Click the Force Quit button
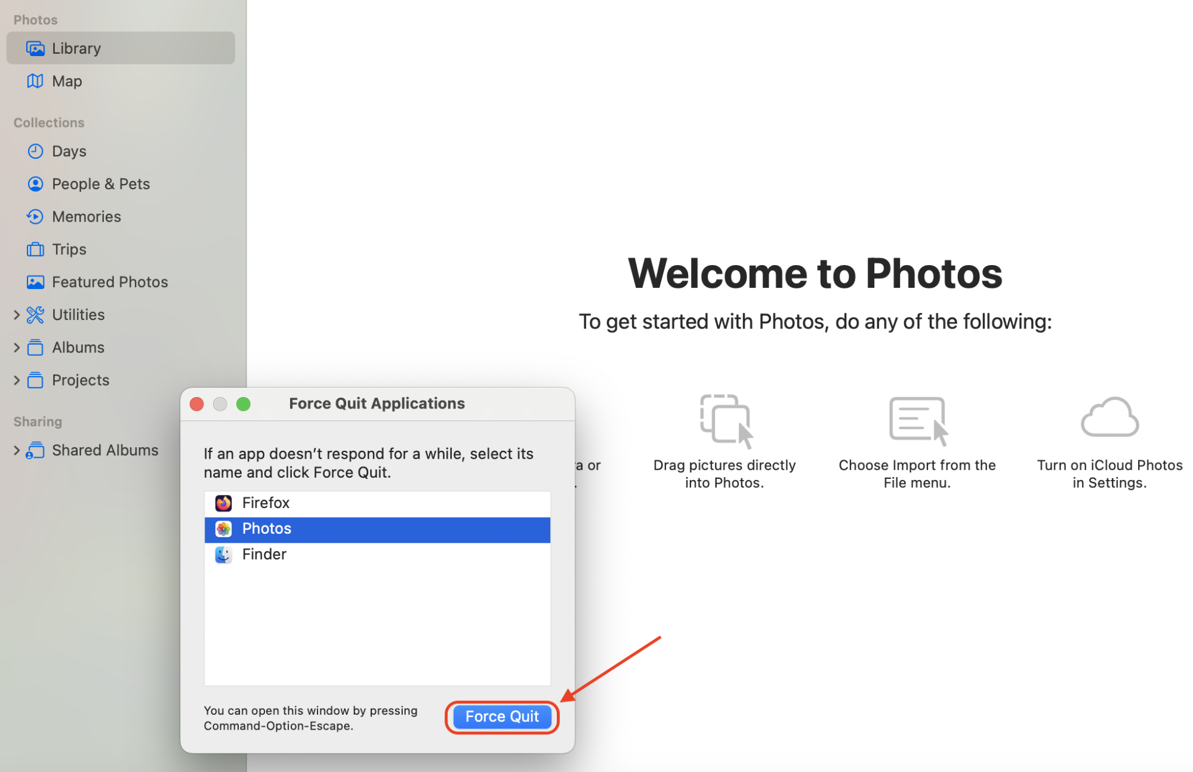1193x772 pixels. [x=501, y=716]
